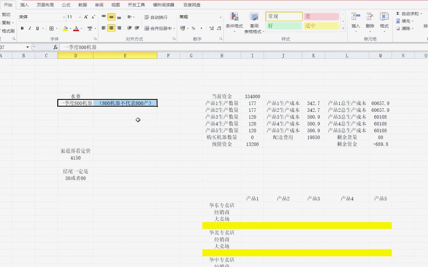
Task: Click the text orientation icon
Action: pyautogui.click(x=129, y=17)
